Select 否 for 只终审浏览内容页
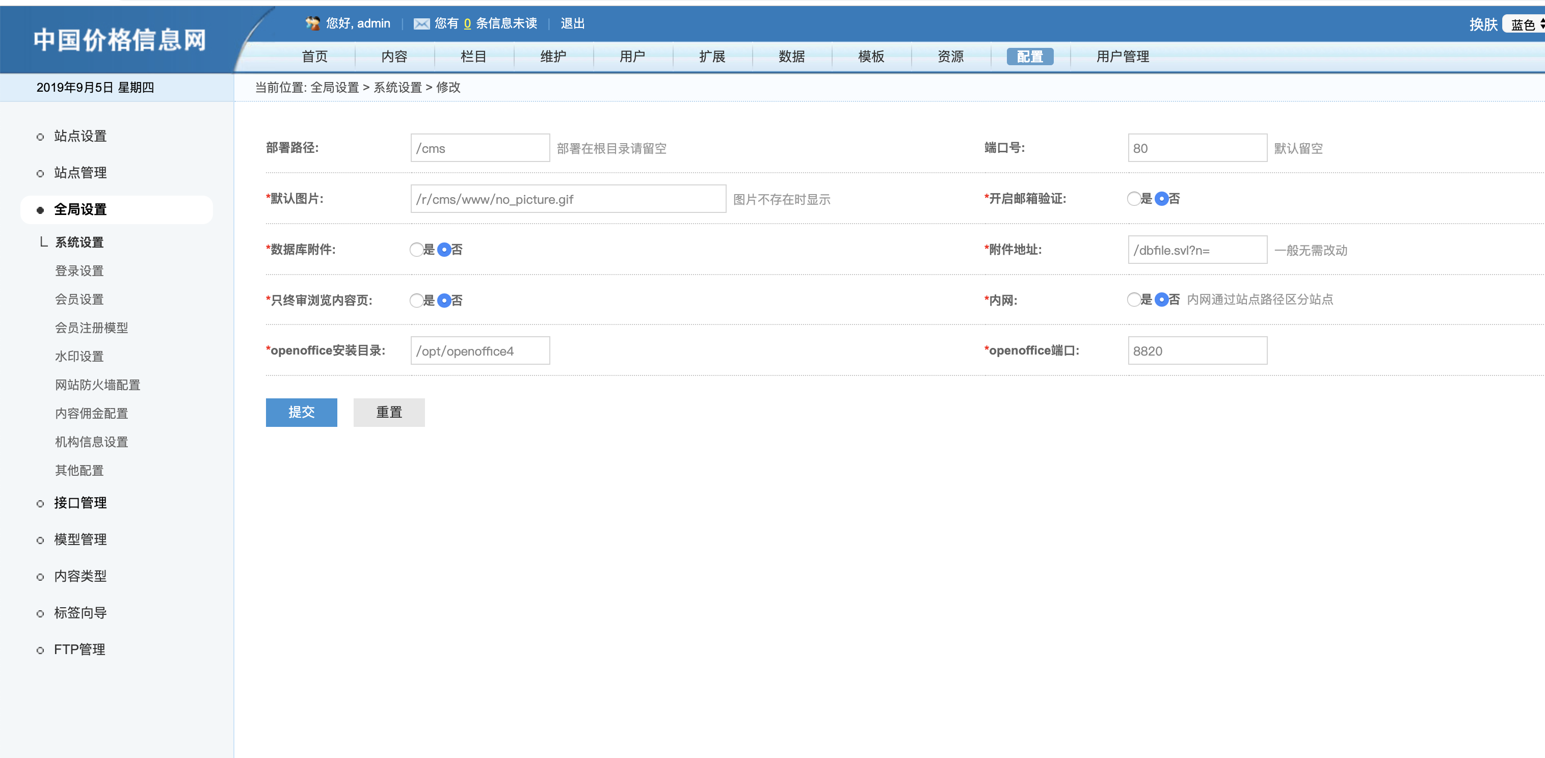 (x=444, y=301)
